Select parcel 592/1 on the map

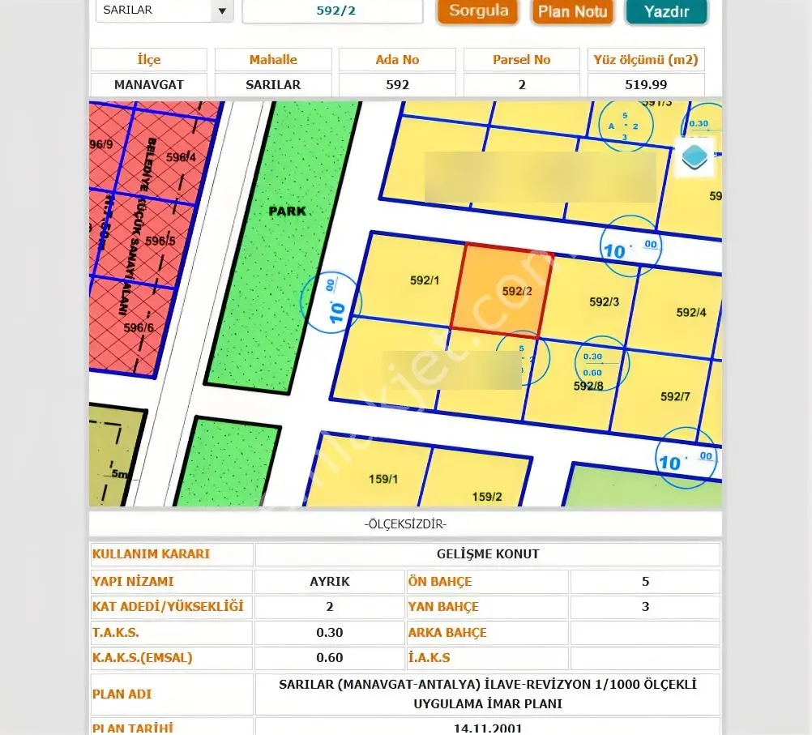(411, 279)
